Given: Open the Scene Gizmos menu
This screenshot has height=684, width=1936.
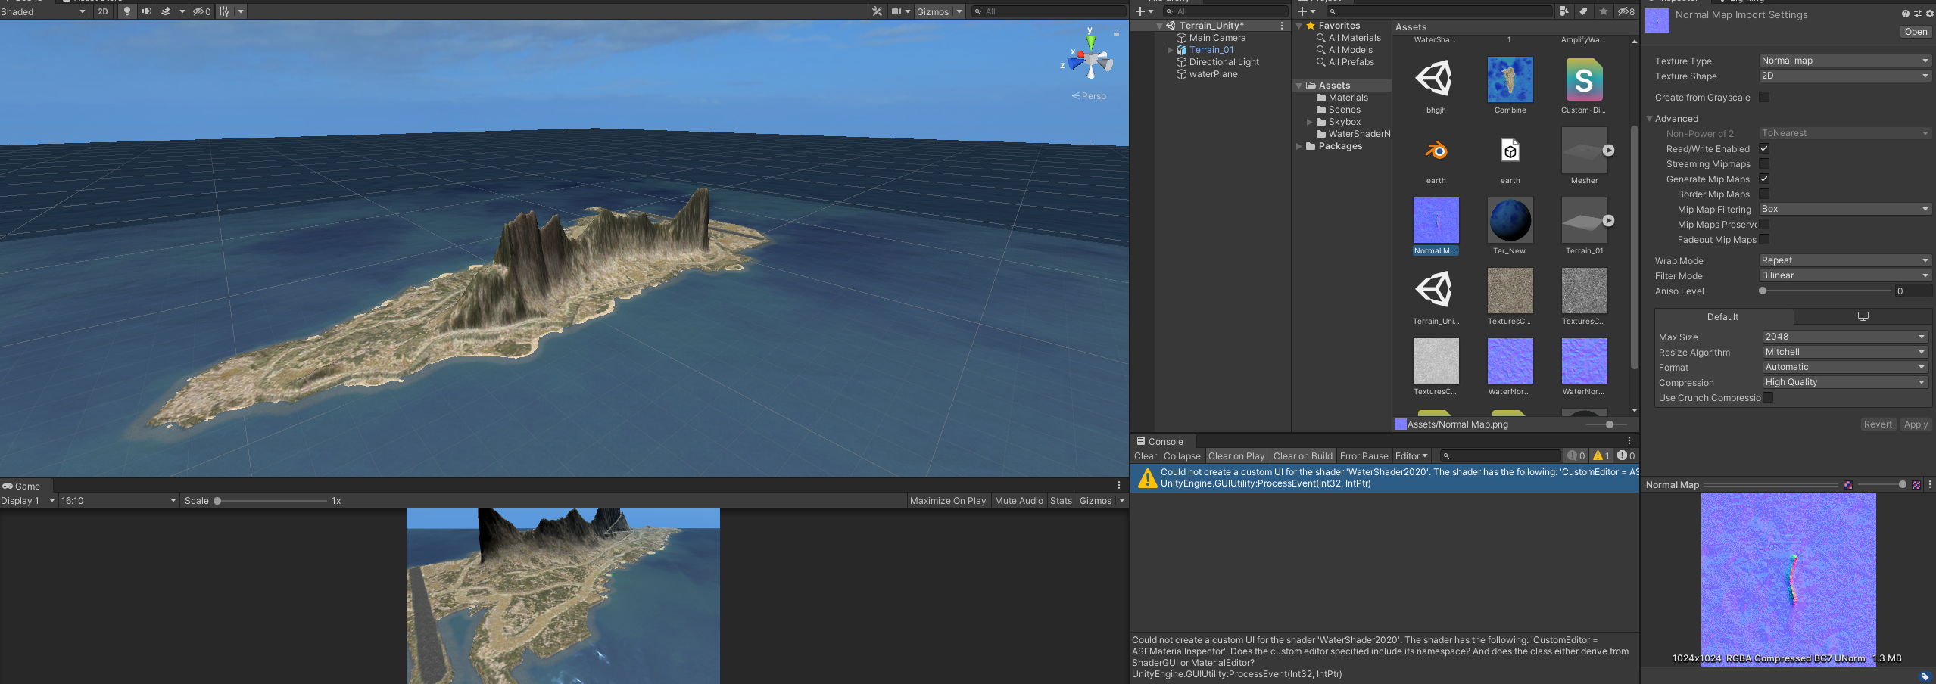Looking at the screenshot, I should (x=939, y=11).
